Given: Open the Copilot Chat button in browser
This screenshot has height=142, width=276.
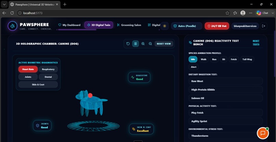Looking at the screenshot, I should coord(262,13).
